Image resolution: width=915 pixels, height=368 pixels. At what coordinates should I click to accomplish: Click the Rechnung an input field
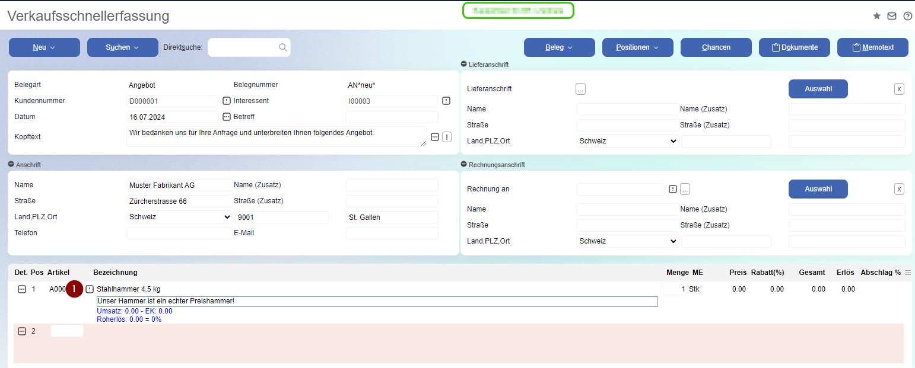coord(621,190)
